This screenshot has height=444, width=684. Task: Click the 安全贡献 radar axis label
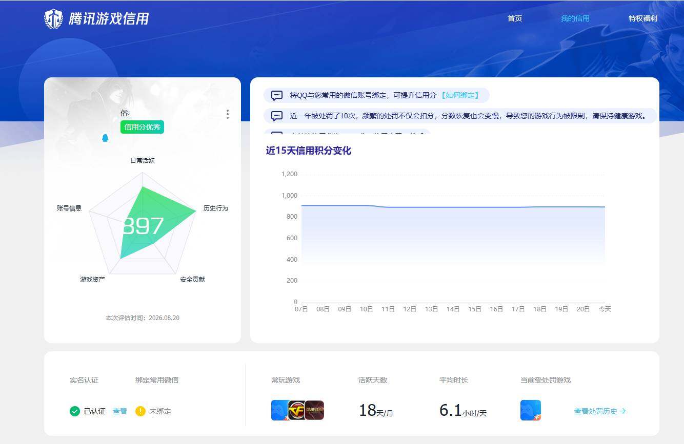click(x=192, y=280)
